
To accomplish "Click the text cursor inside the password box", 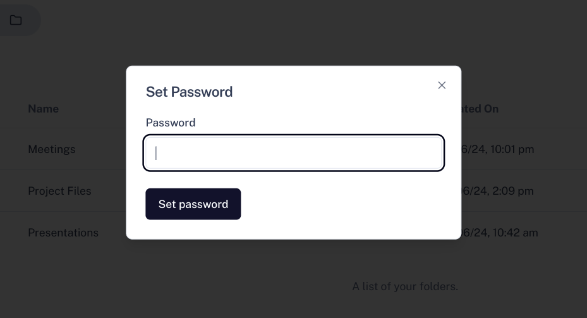I will [x=156, y=153].
